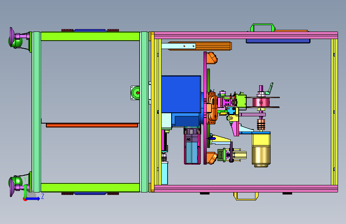Pick the left mint green vertical post
This screenshot has width=346, height=224.
tap(36, 112)
